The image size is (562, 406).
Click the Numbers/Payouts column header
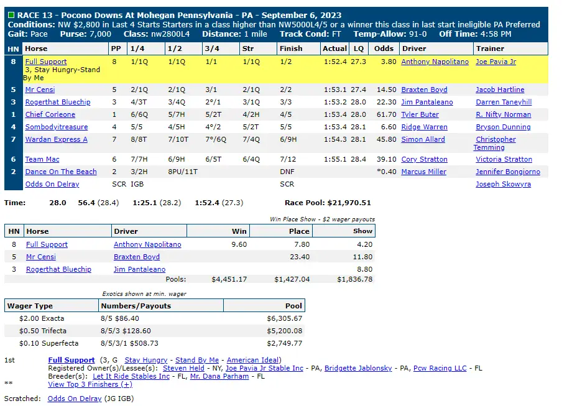[x=161, y=306]
